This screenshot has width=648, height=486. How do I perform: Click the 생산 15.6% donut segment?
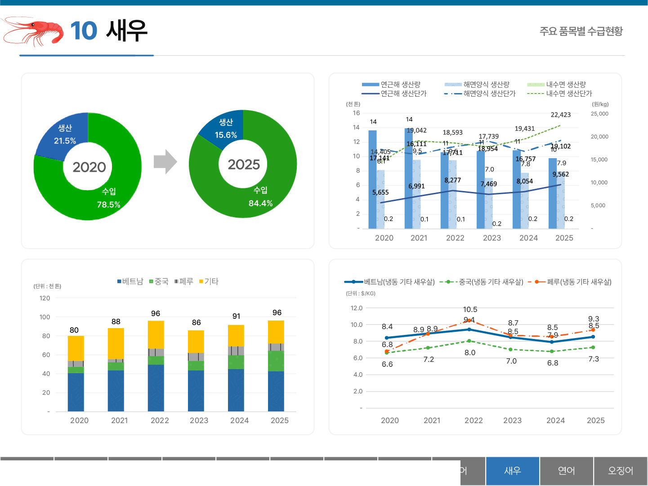coord(225,128)
